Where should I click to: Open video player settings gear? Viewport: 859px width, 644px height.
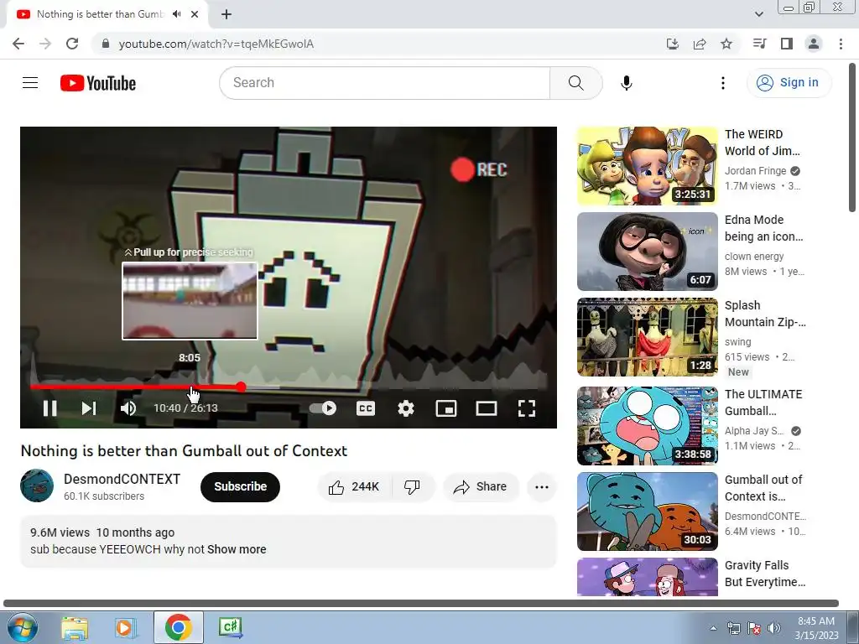point(405,408)
